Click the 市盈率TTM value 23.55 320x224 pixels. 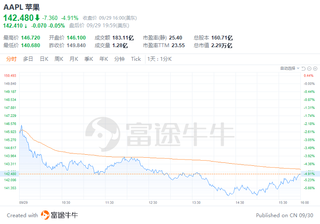(178, 45)
